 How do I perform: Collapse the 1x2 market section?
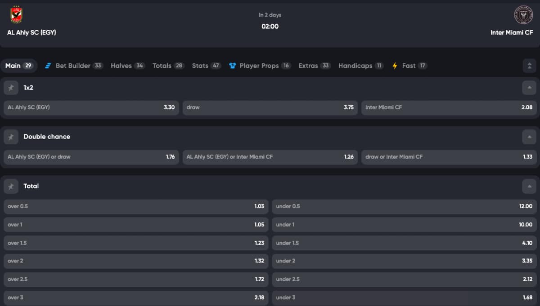click(x=529, y=88)
